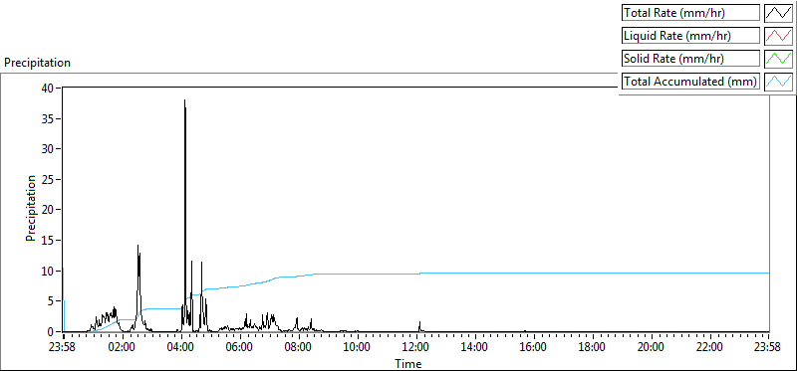Click the Time axis title below the plot
This screenshot has width=797, height=371.
click(408, 364)
